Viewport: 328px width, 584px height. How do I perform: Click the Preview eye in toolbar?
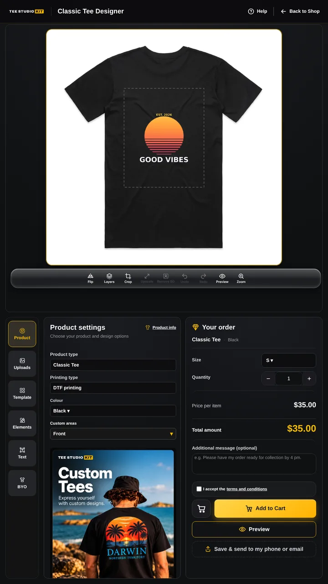(222, 276)
